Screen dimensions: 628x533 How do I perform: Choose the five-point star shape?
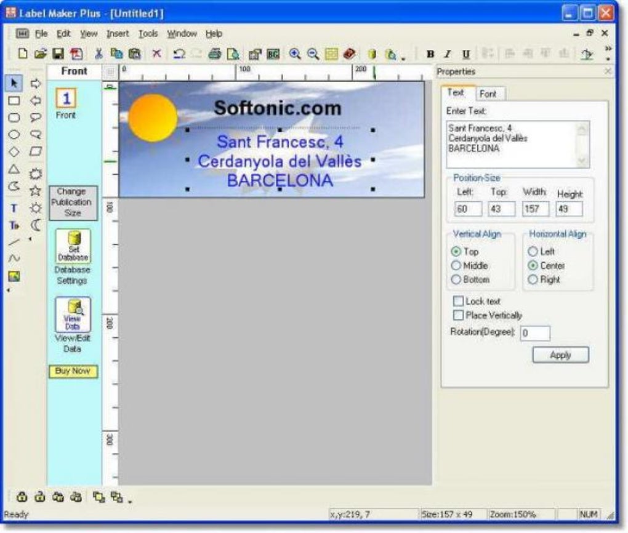(x=36, y=191)
